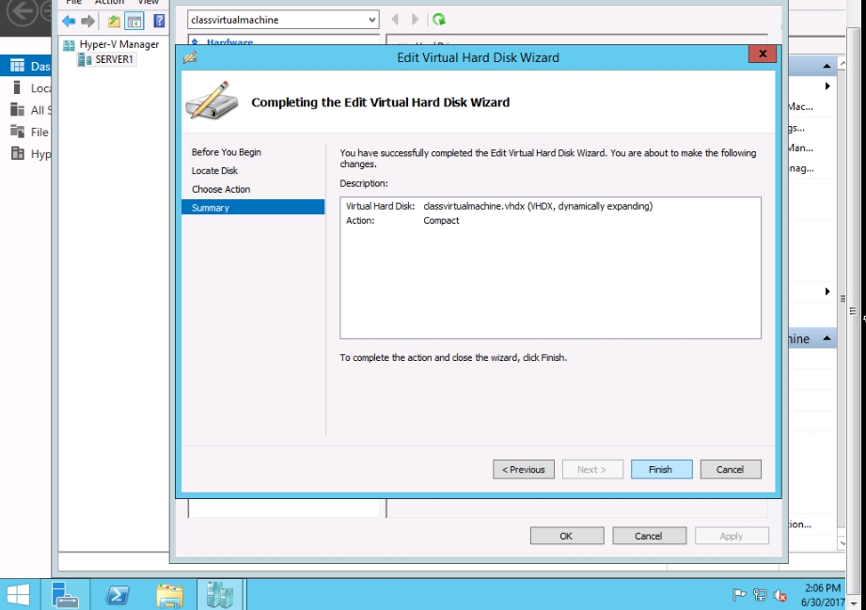The width and height of the screenshot is (866, 610).
Task: Open the classvirtualmachine dropdown
Action: coord(371,20)
